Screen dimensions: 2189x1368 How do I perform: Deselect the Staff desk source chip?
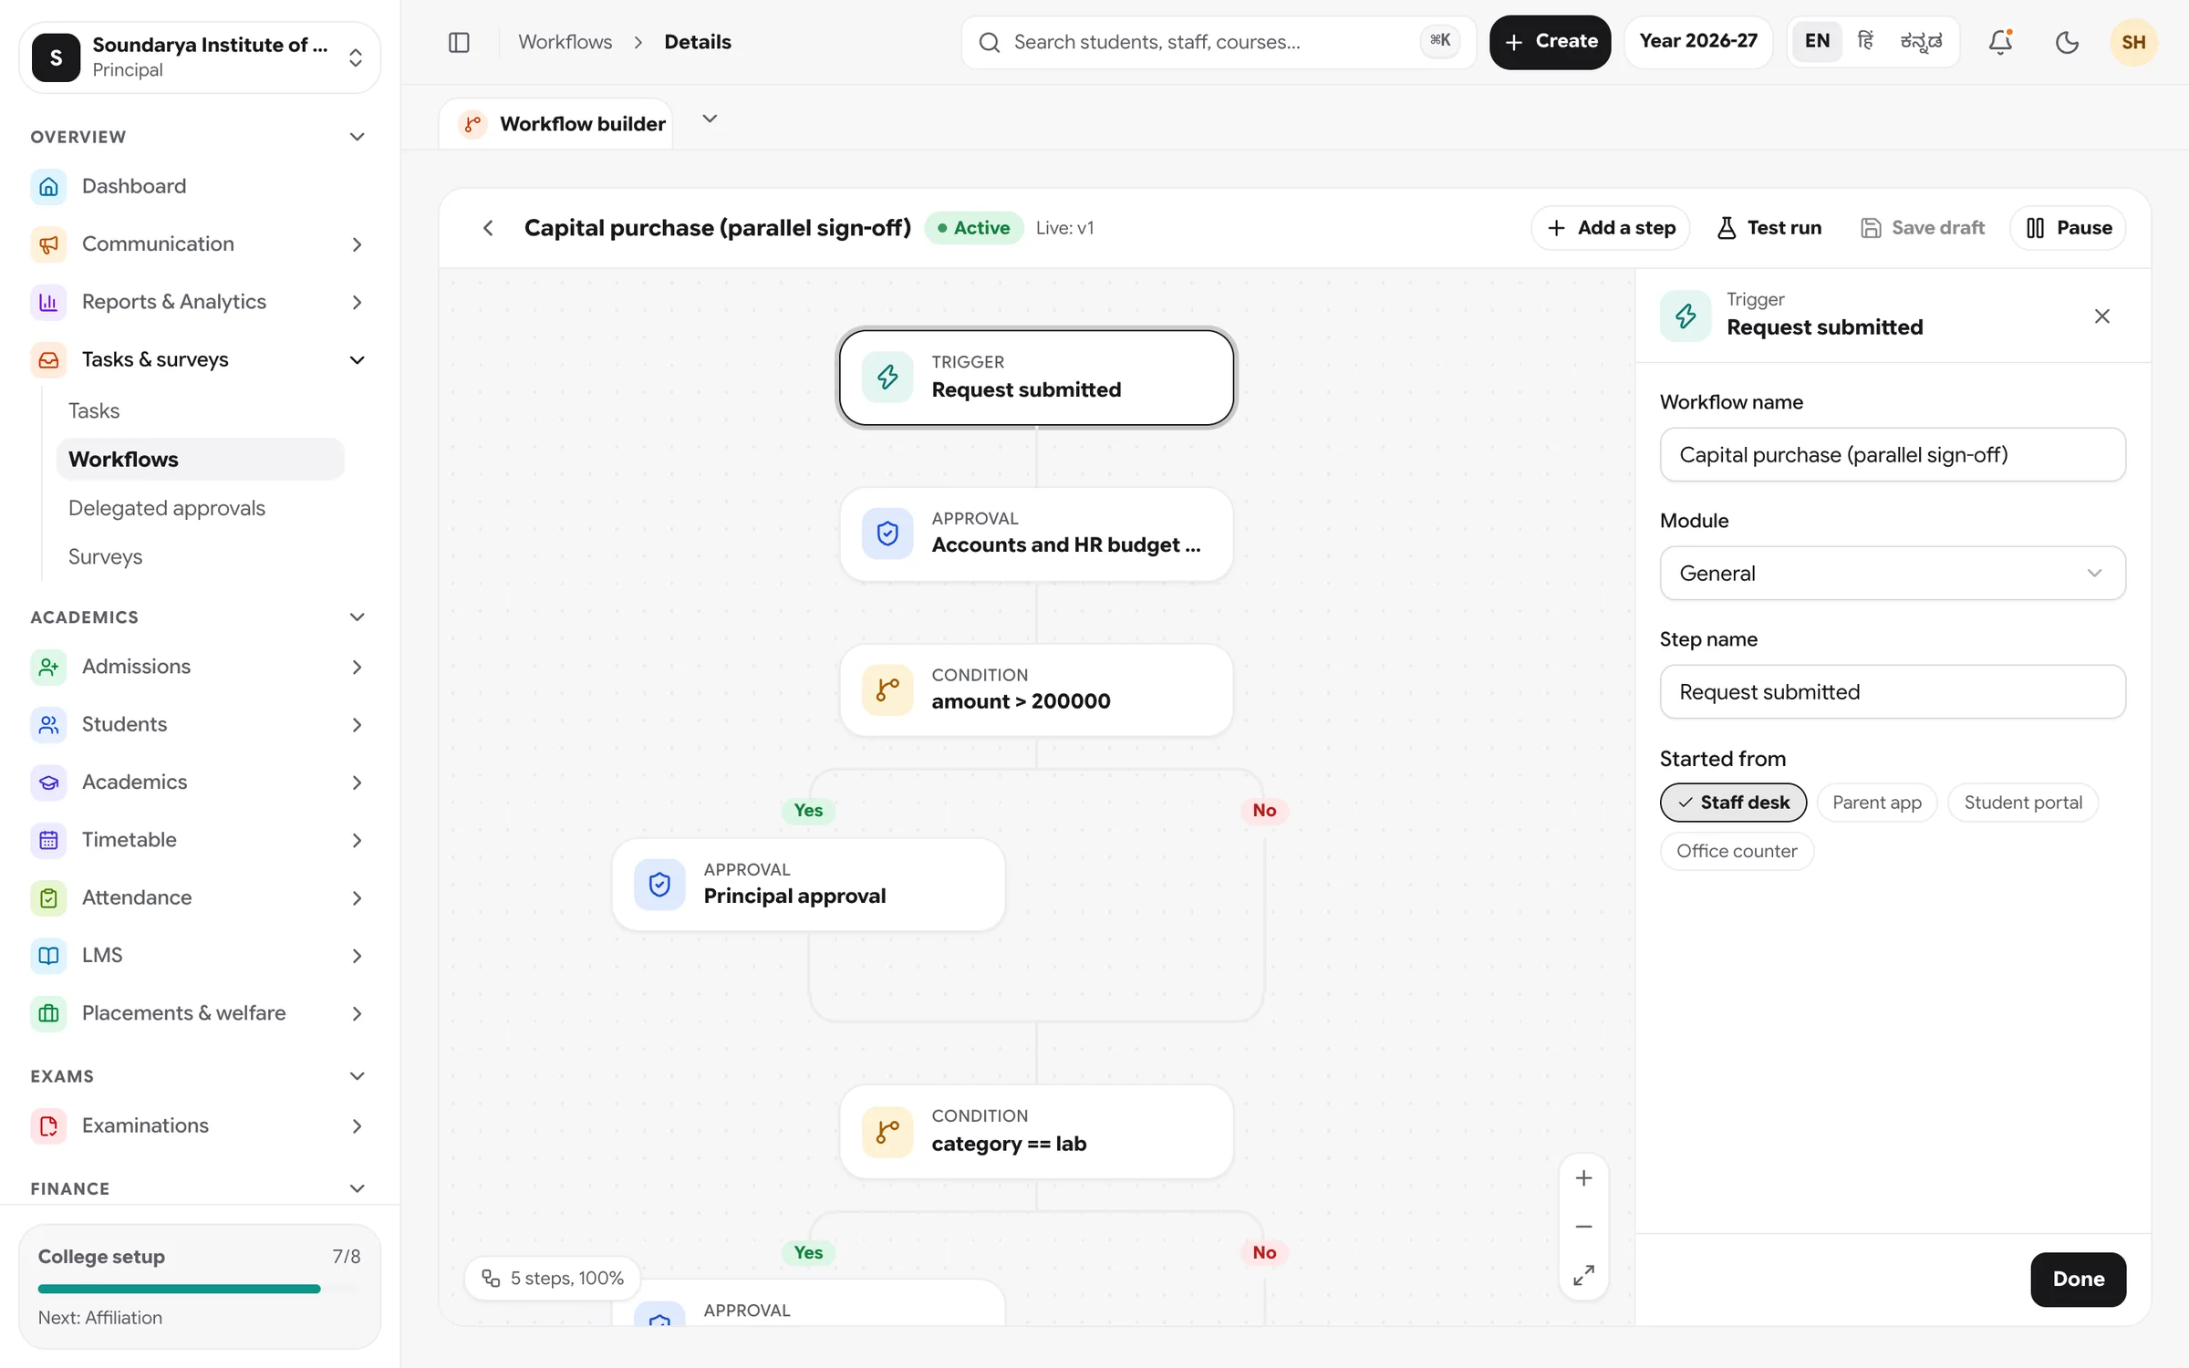coord(1733,803)
